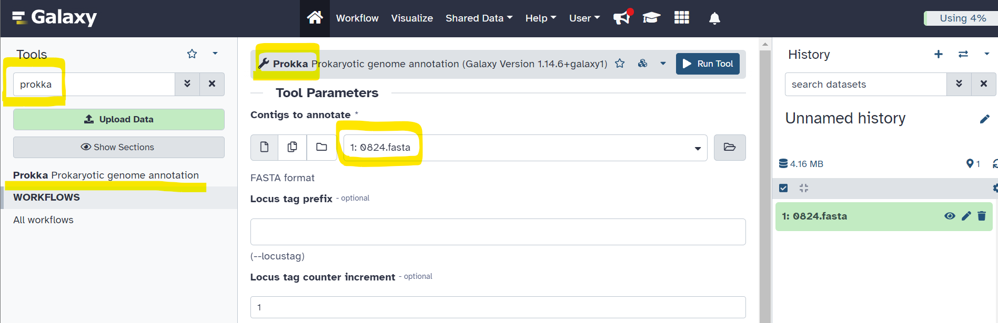The height and width of the screenshot is (323, 998).
Task: Click the Show Sections button
Action: pyautogui.click(x=119, y=147)
